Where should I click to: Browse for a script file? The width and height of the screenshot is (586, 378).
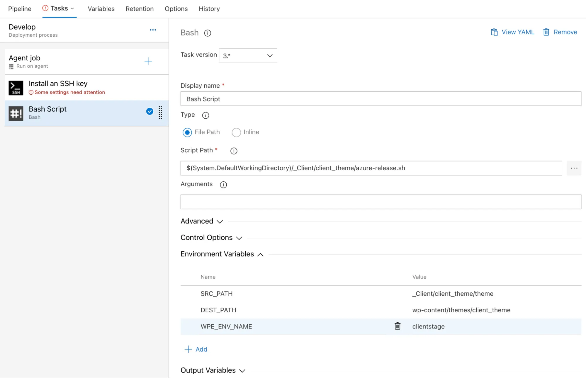574,168
